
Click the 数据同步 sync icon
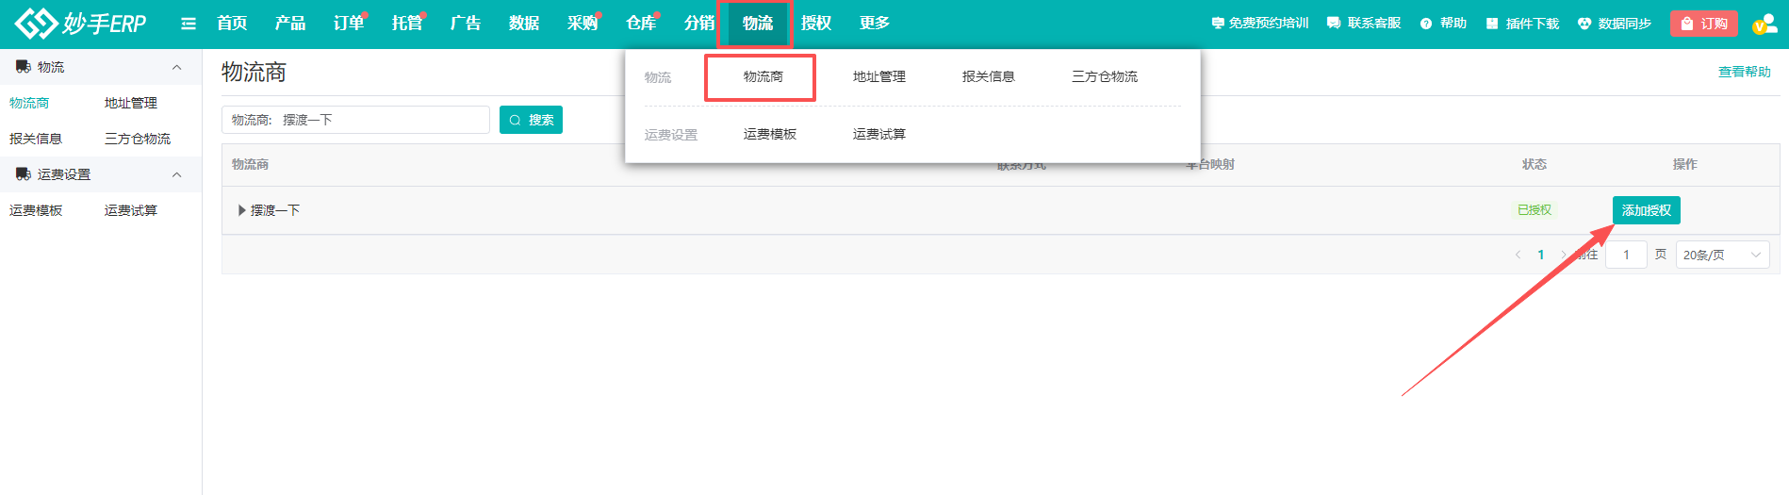point(1584,24)
